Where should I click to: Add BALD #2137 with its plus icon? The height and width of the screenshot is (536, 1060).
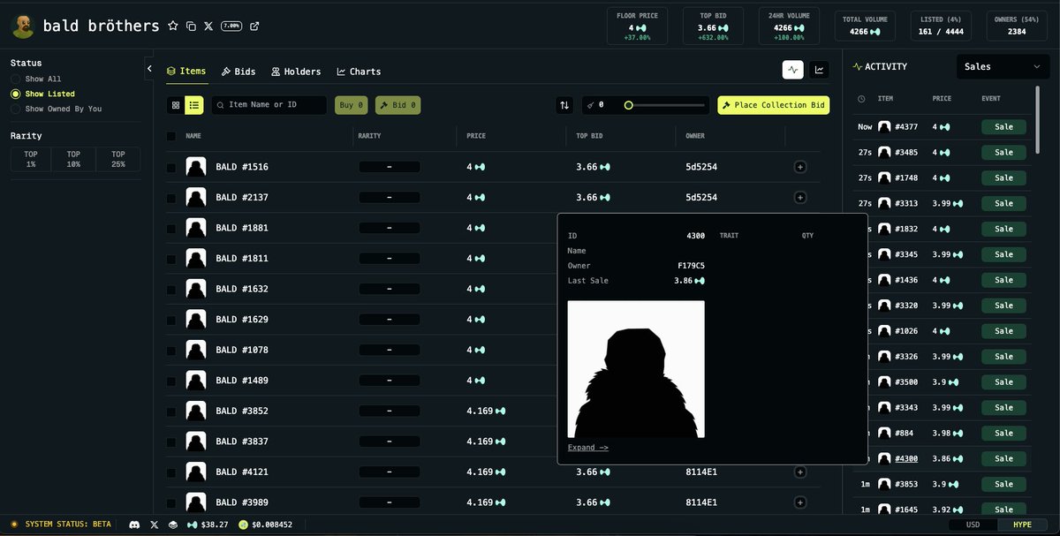pos(800,198)
